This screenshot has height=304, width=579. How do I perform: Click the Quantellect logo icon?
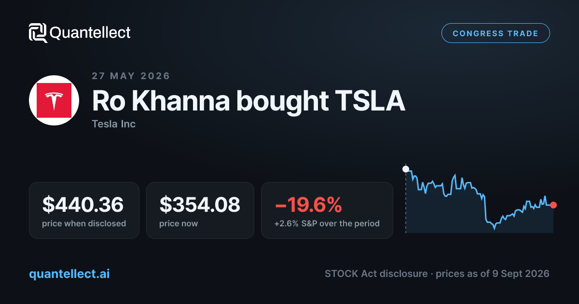38,33
